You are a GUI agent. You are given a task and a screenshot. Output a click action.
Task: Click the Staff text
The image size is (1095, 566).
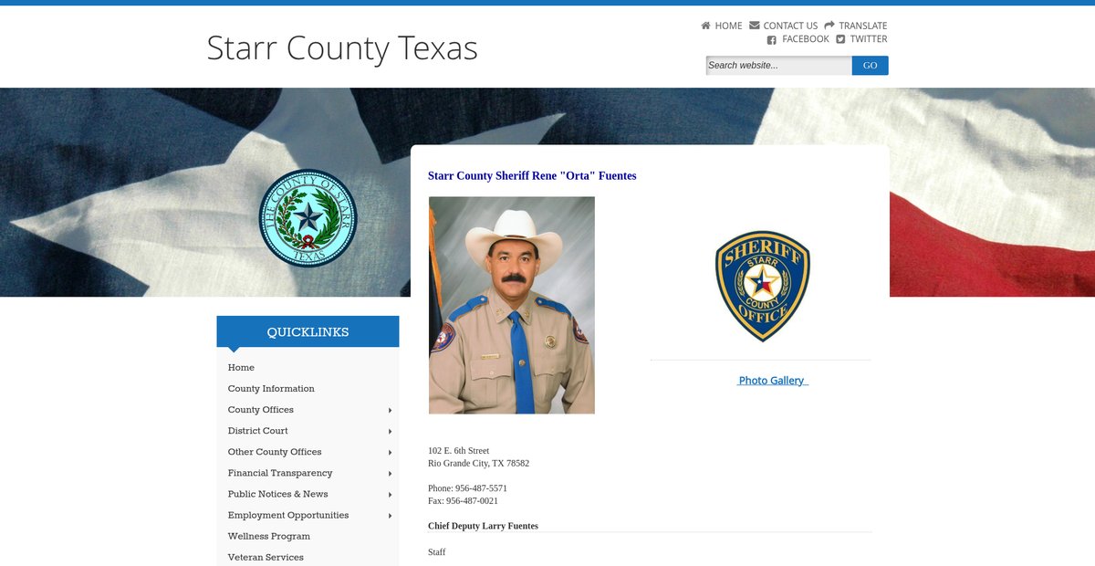point(437,552)
